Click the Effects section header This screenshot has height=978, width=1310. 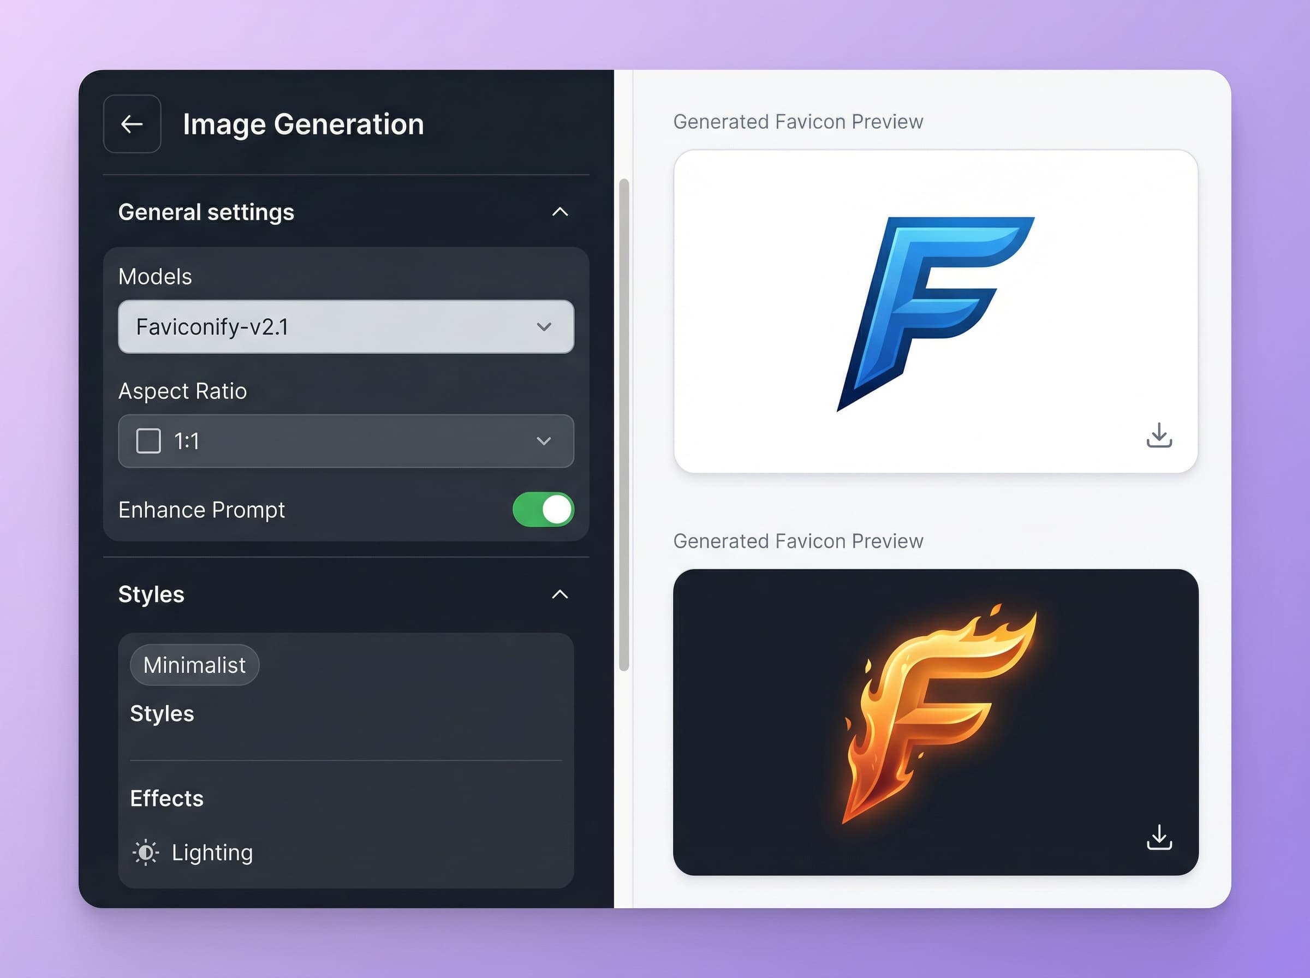coord(166,798)
